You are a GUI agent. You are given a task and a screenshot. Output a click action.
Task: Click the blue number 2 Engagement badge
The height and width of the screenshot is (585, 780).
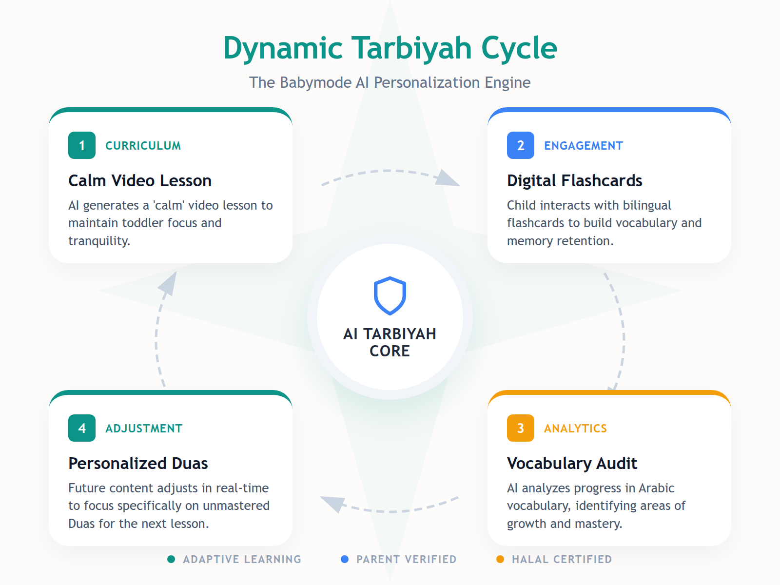tap(521, 145)
